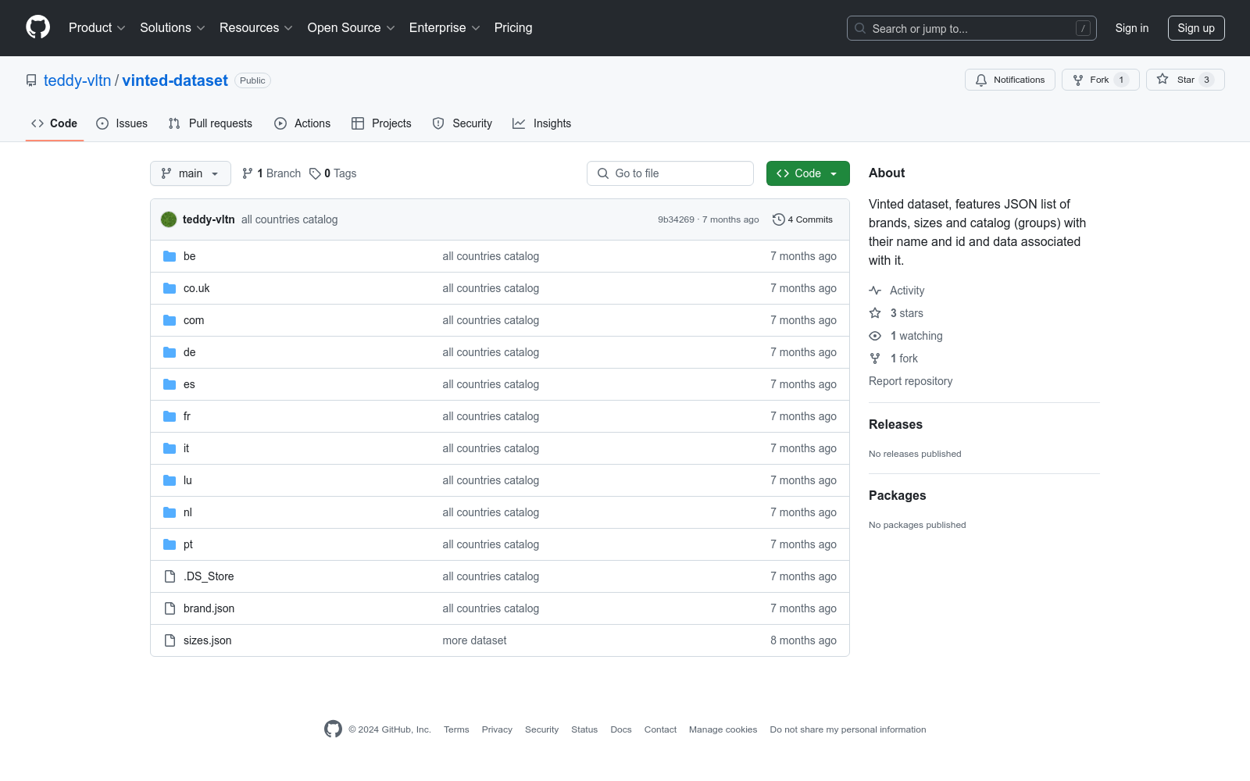
Task: Click the Notifications button
Action: click(x=1010, y=80)
